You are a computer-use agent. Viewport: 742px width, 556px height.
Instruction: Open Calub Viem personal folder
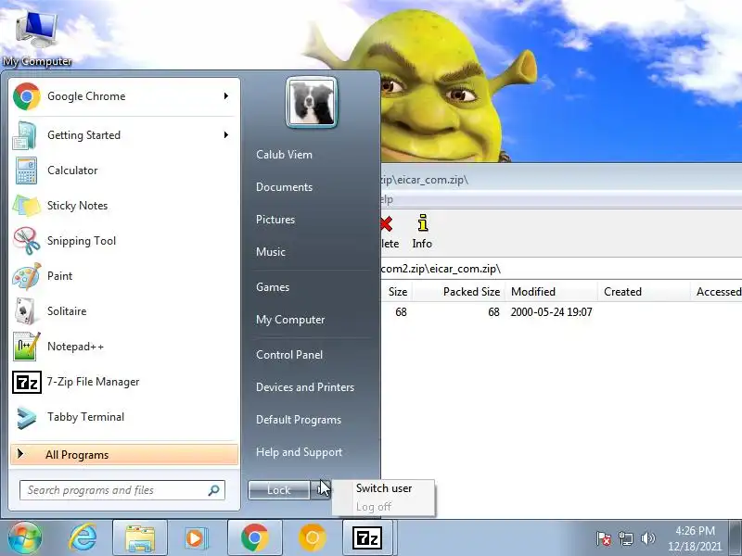click(x=284, y=155)
